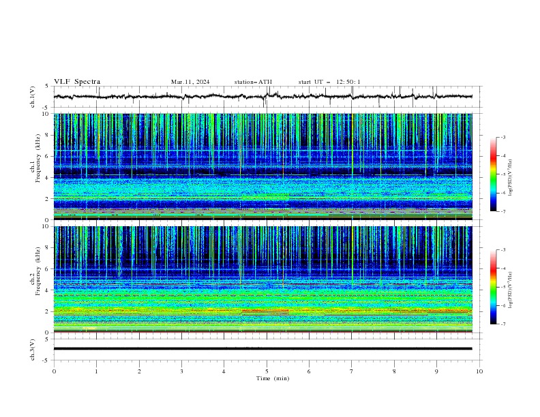Click the ch.1 spectrogram panel
The image size is (540, 417).
(262, 166)
